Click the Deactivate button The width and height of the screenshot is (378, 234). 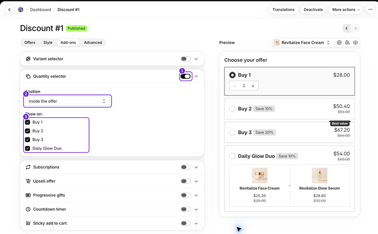(313, 10)
